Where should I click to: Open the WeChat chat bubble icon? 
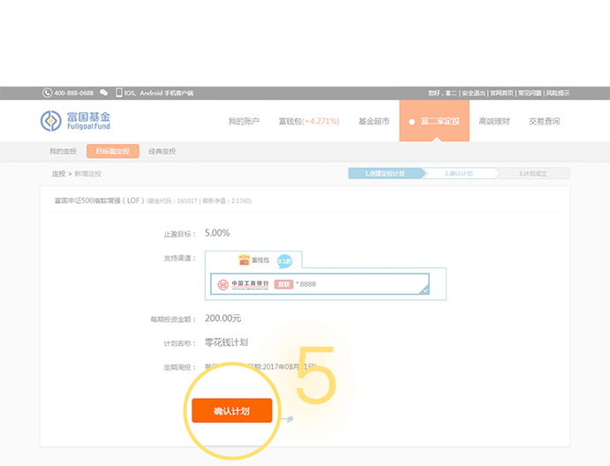pyautogui.click(x=104, y=93)
